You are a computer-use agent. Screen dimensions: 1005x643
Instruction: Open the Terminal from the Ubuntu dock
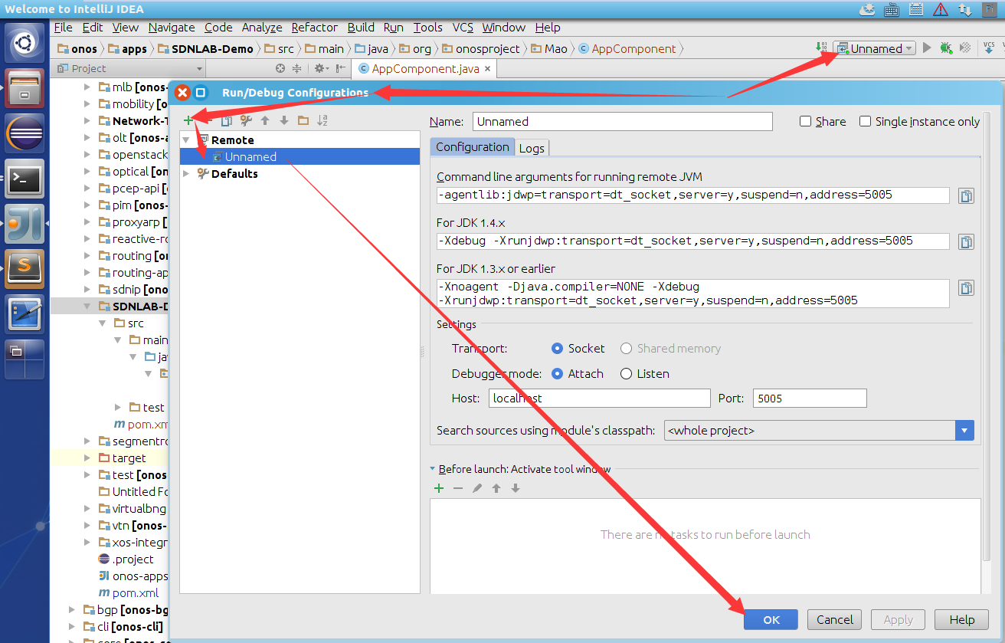coord(25,179)
